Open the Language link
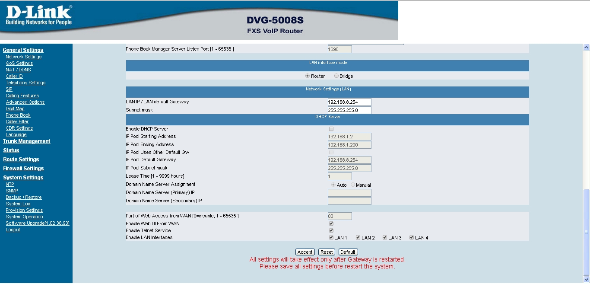 [x=16, y=134]
